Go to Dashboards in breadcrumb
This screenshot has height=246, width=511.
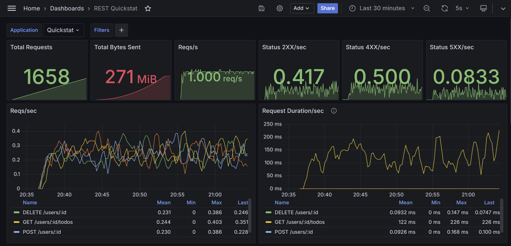[x=67, y=9]
